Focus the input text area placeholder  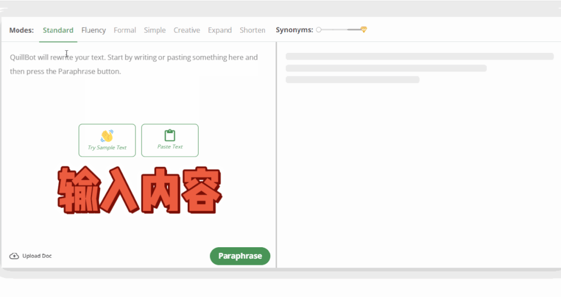point(134,64)
